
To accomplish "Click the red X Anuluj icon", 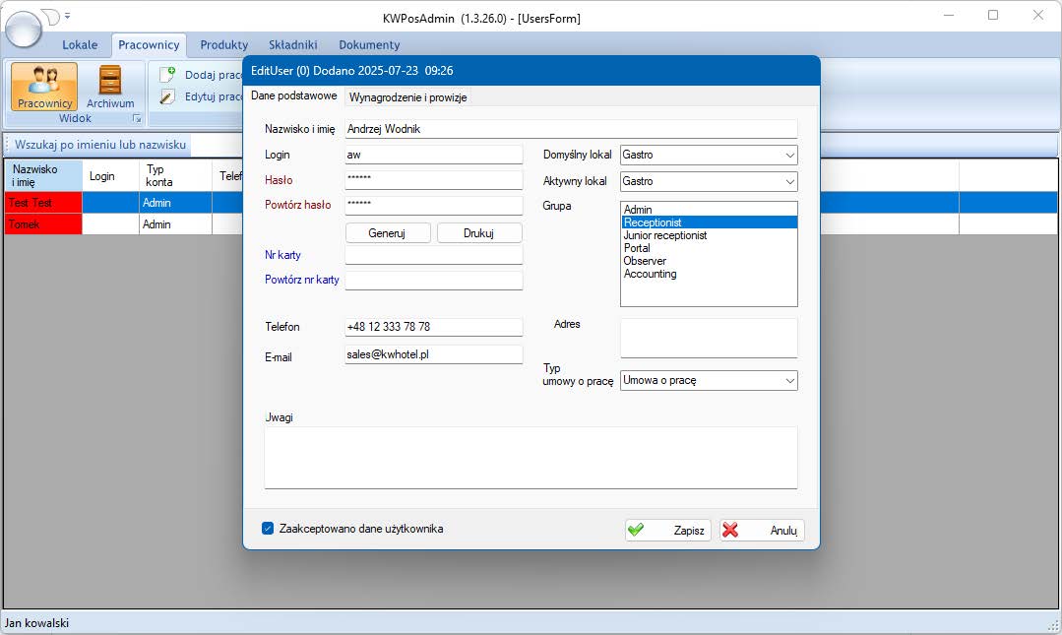I will pos(730,530).
